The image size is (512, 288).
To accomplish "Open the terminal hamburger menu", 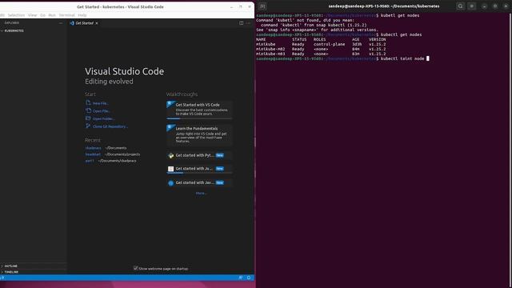I will pos(471,6).
